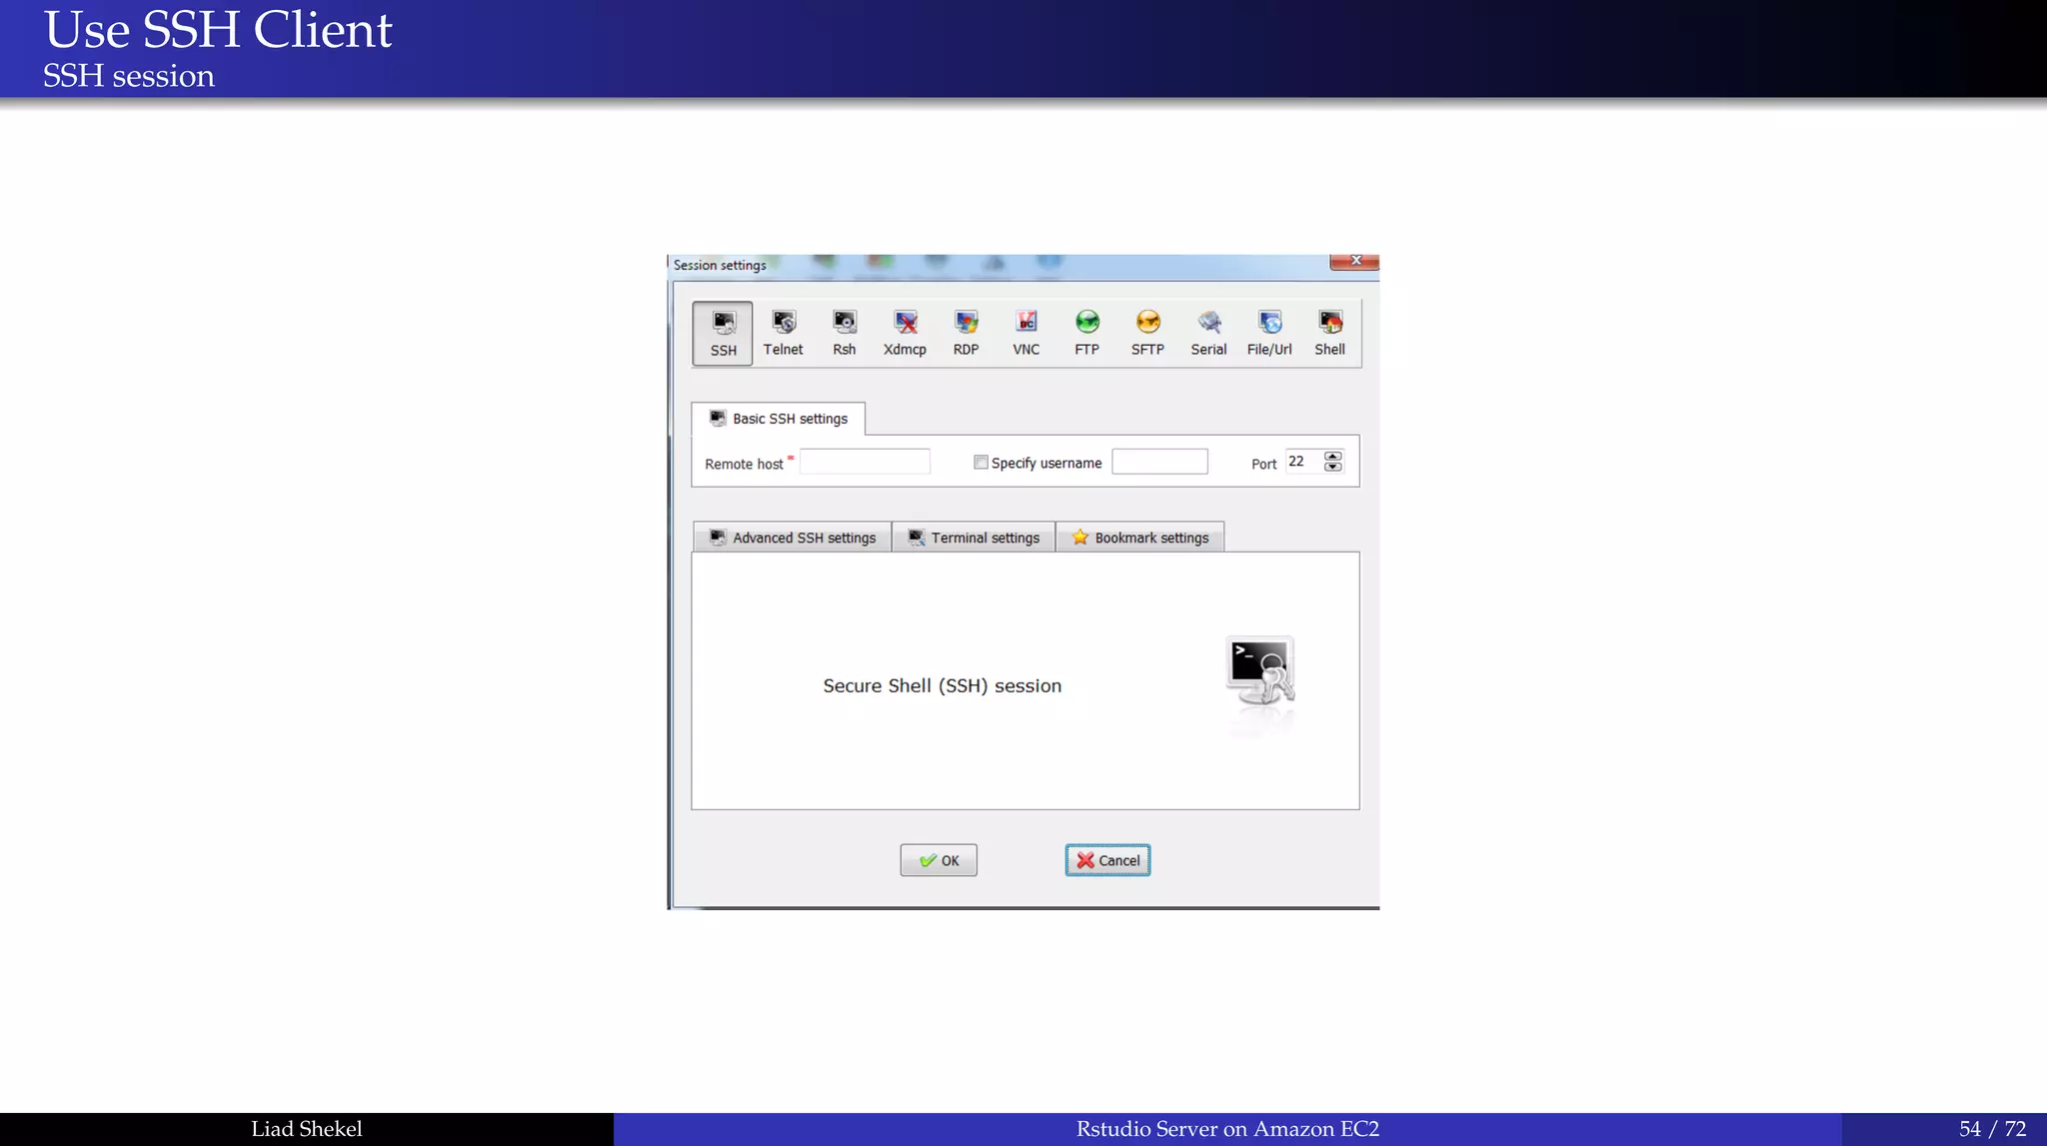The width and height of the screenshot is (2047, 1146).
Task: Choose the File/Url session type
Action: coord(1269,334)
